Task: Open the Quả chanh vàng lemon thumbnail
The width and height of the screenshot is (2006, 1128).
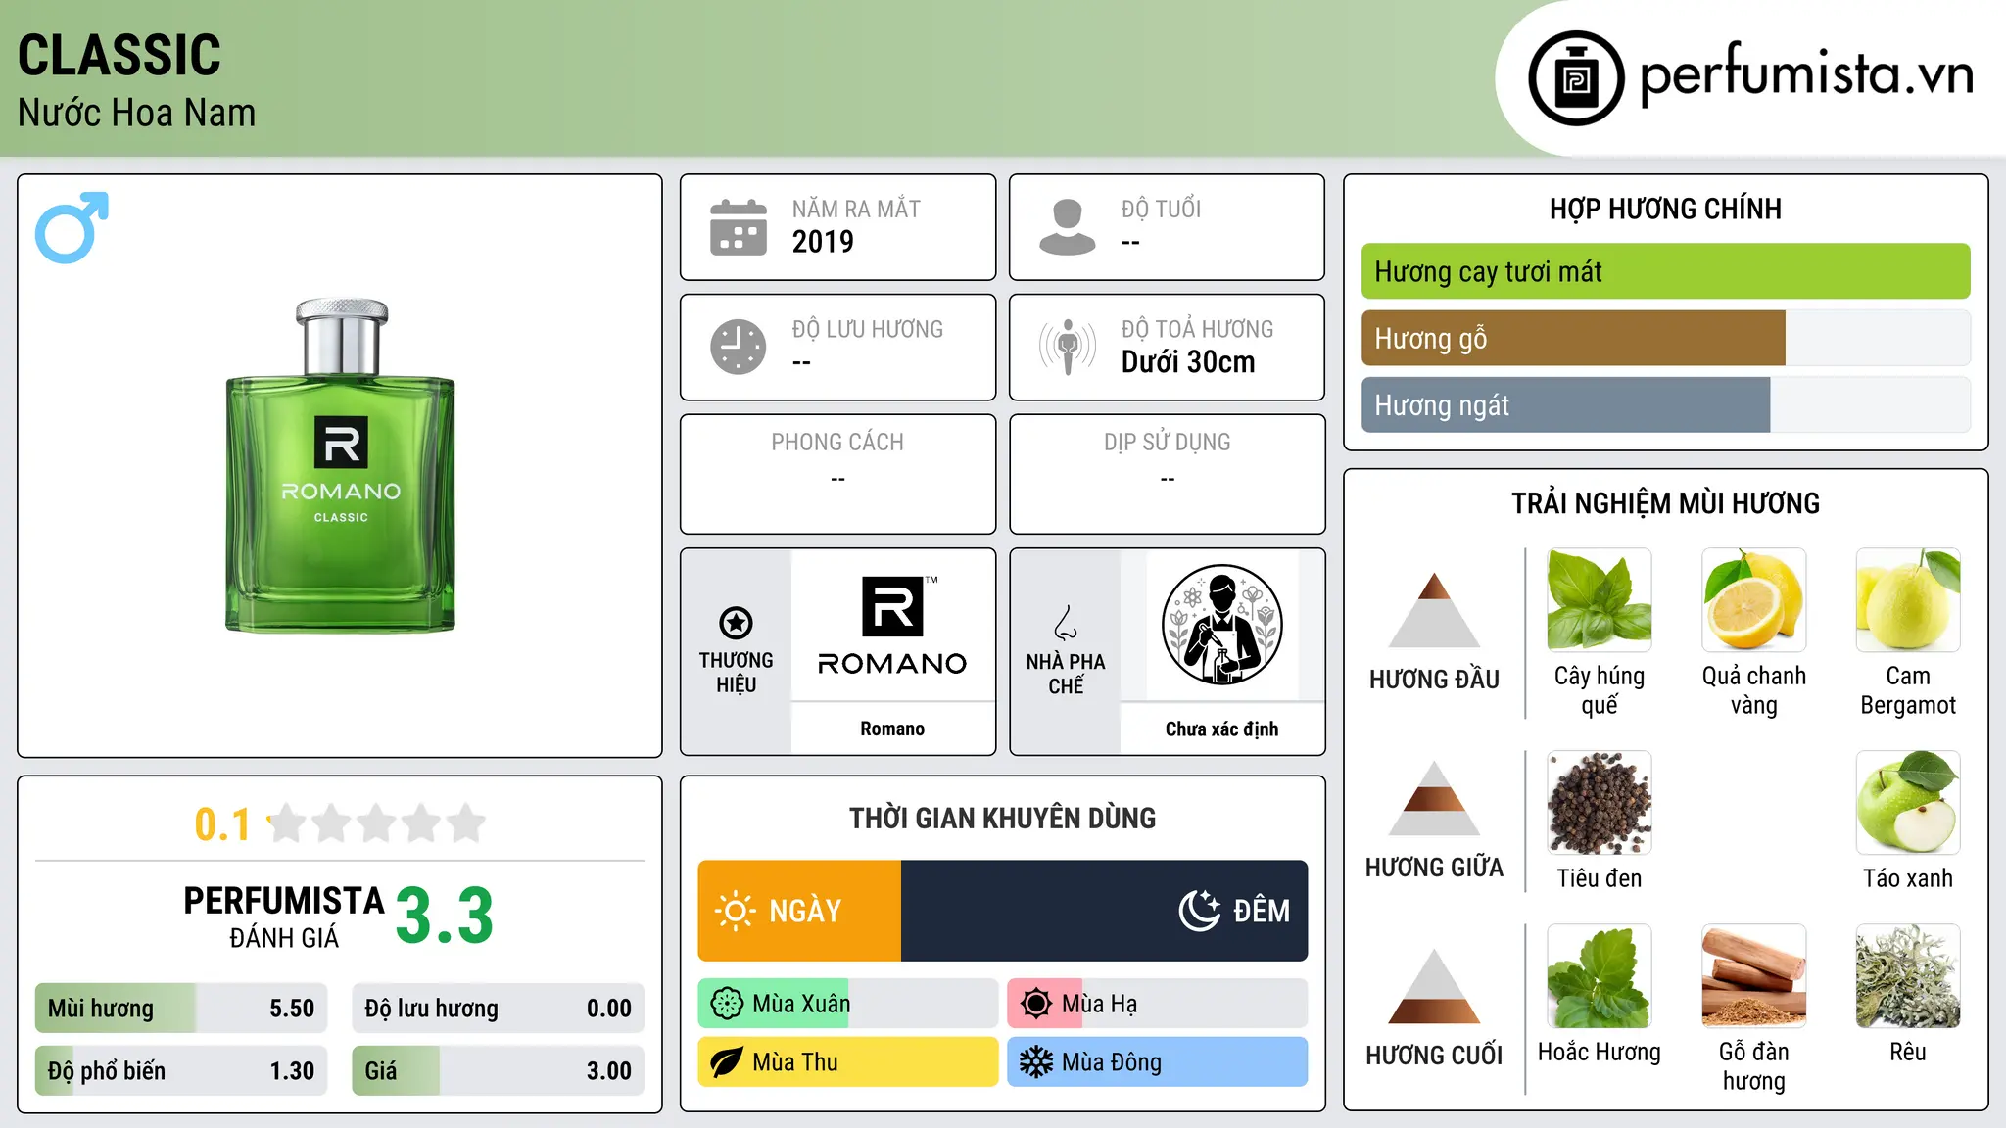Action: pos(1754,600)
